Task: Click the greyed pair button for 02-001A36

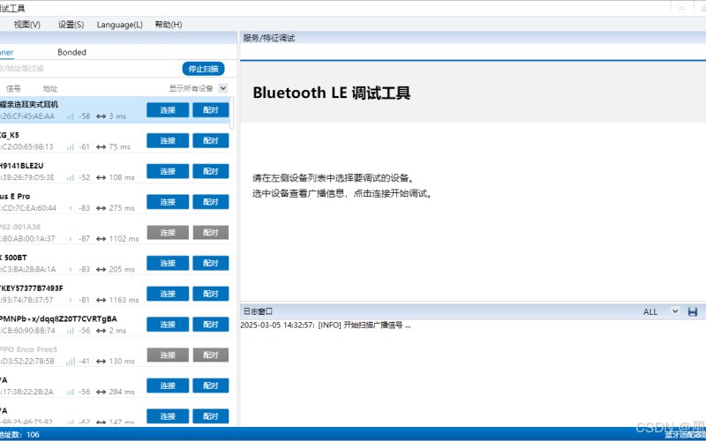Action: tap(211, 232)
